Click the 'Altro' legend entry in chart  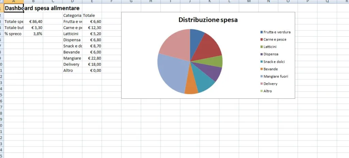[268, 91]
